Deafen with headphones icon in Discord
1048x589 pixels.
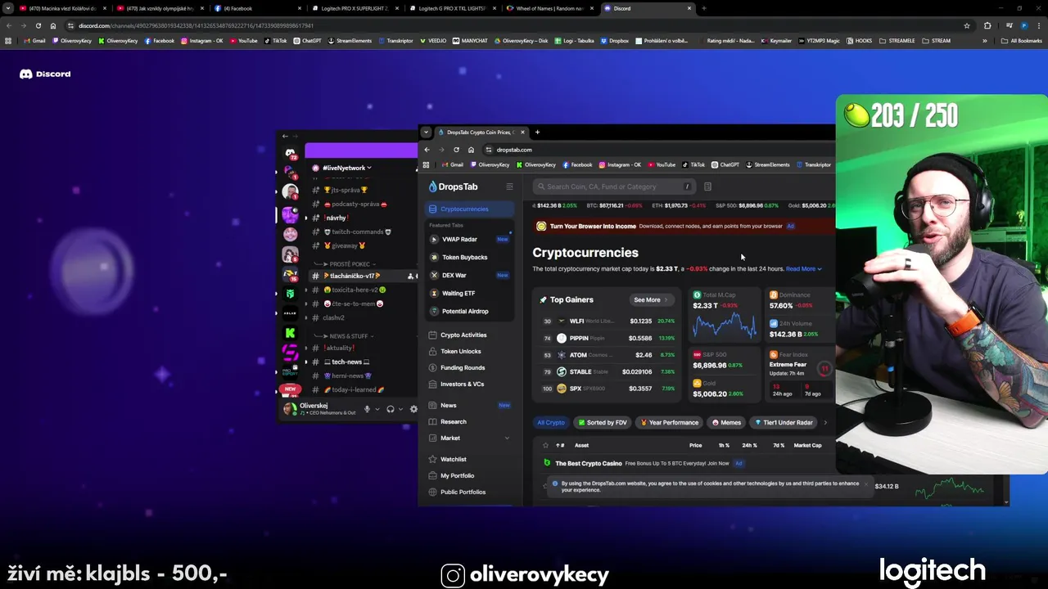tap(391, 409)
